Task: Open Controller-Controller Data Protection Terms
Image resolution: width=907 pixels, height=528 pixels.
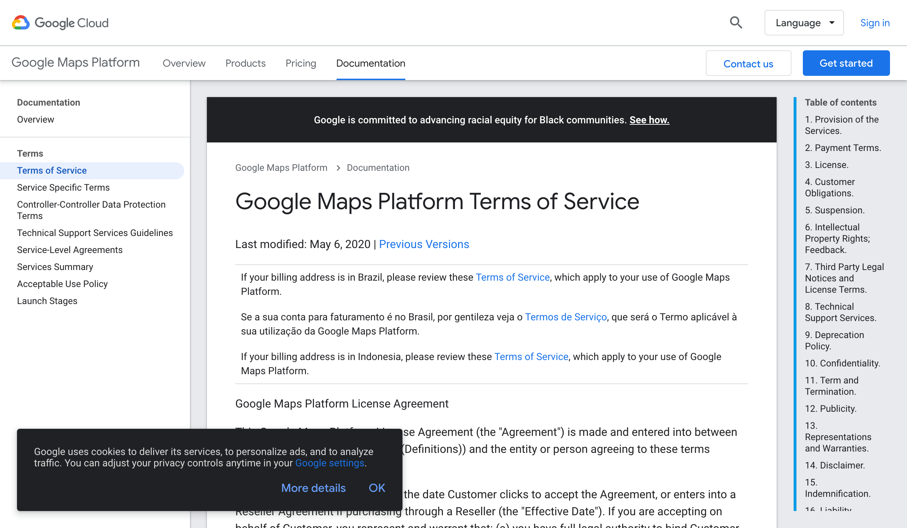Action: (x=91, y=210)
